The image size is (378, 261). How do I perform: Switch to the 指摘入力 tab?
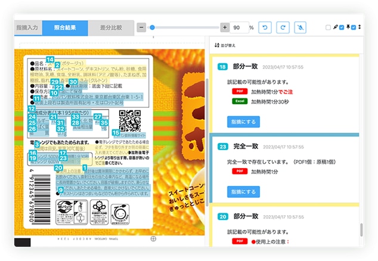pyautogui.click(x=28, y=28)
